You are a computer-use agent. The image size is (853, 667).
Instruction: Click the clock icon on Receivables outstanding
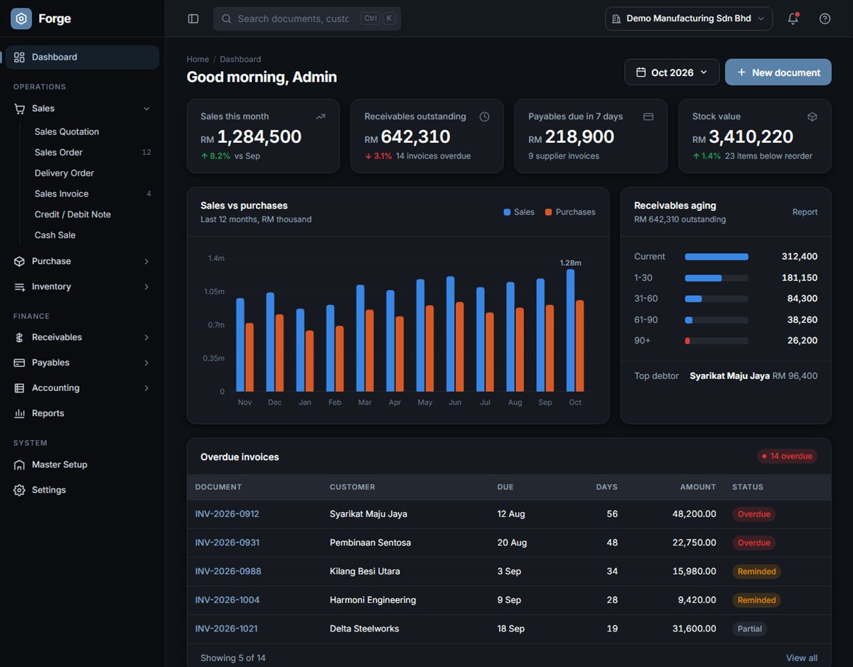tap(484, 117)
